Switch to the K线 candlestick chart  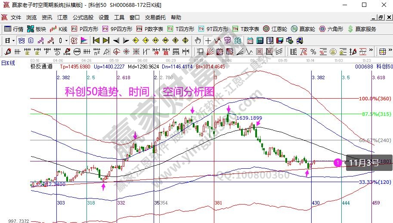point(59,29)
